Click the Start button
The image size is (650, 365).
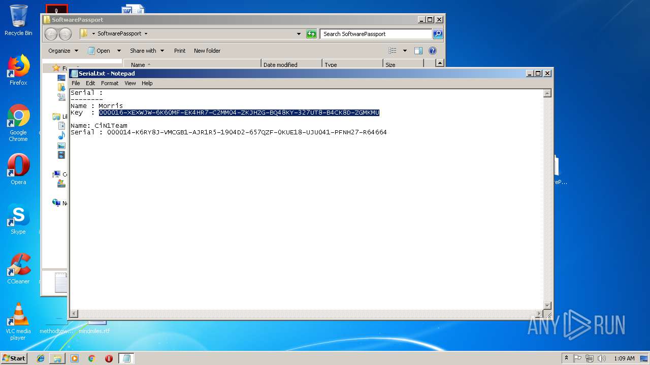(14, 358)
